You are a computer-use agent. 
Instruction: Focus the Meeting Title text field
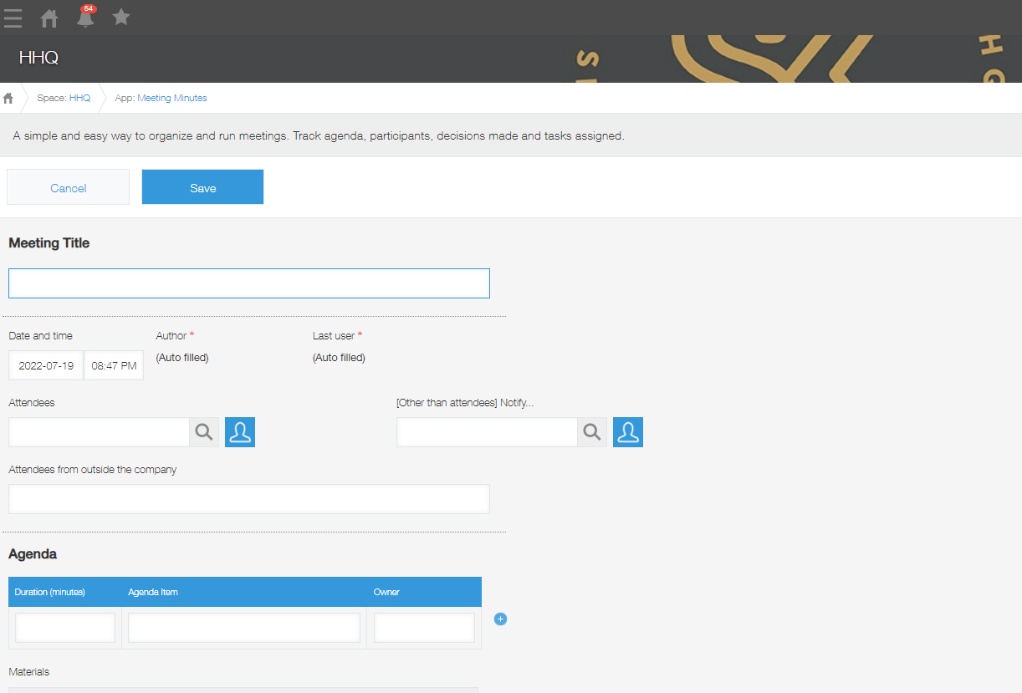(248, 283)
